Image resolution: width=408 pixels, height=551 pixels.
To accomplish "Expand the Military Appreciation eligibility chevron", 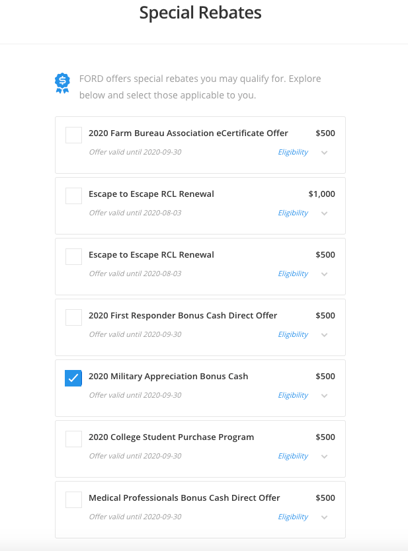I will click(324, 396).
